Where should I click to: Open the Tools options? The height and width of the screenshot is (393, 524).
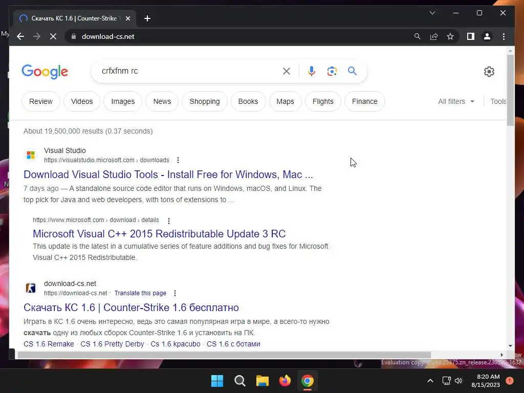(498, 101)
